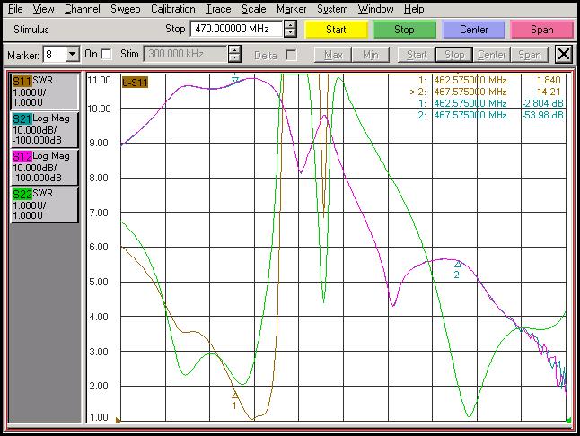Screen dimensions: 580x436
Task: Click the -2.804 dB marker readout
Action: 542,103
